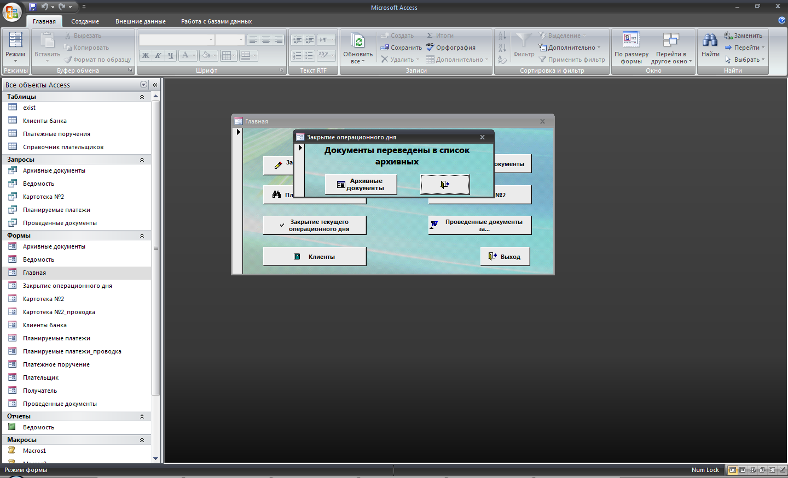Screen dimensions: 788x478
Task: Collapse the Отчеты group
Action: 142,416
